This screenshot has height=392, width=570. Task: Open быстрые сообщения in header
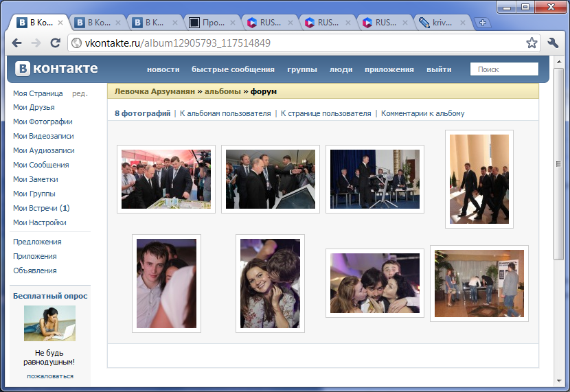tap(233, 69)
